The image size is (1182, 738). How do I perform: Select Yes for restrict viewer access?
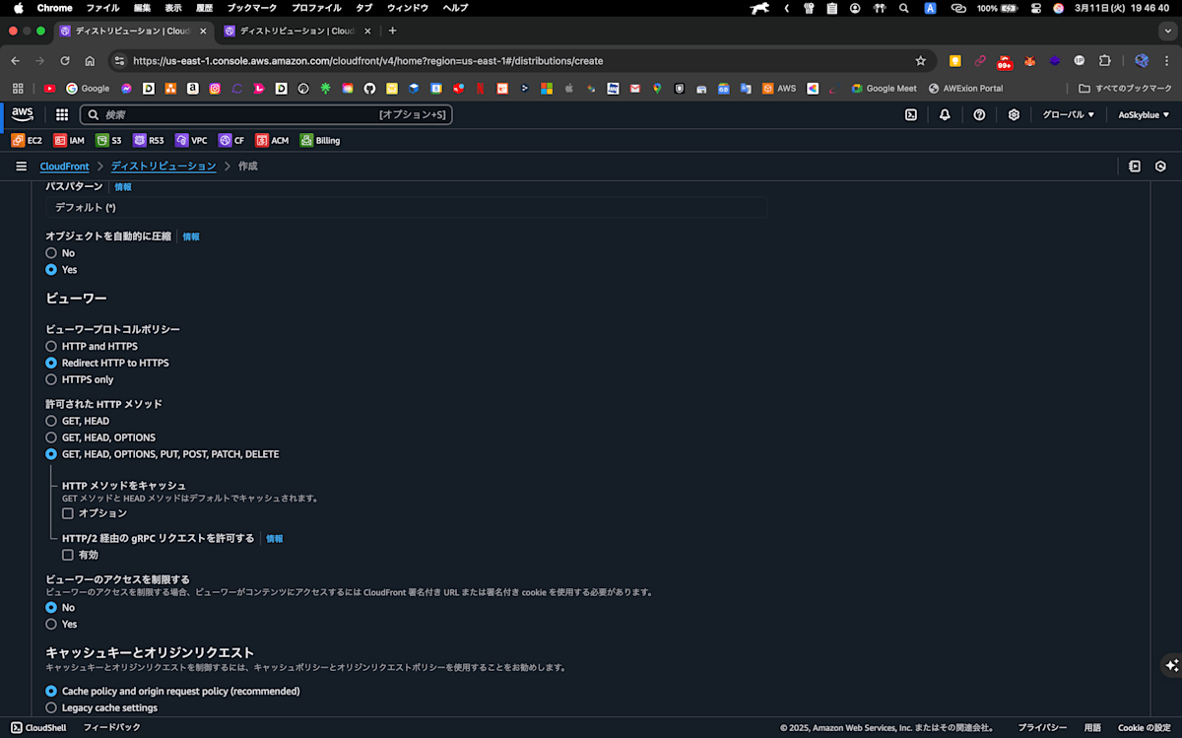point(51,624)
